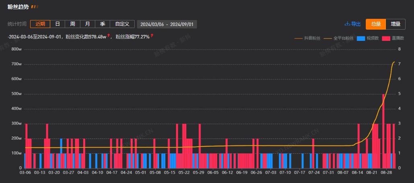Toggle the 抖音粉丝 legend series

(x=307, y=38)
